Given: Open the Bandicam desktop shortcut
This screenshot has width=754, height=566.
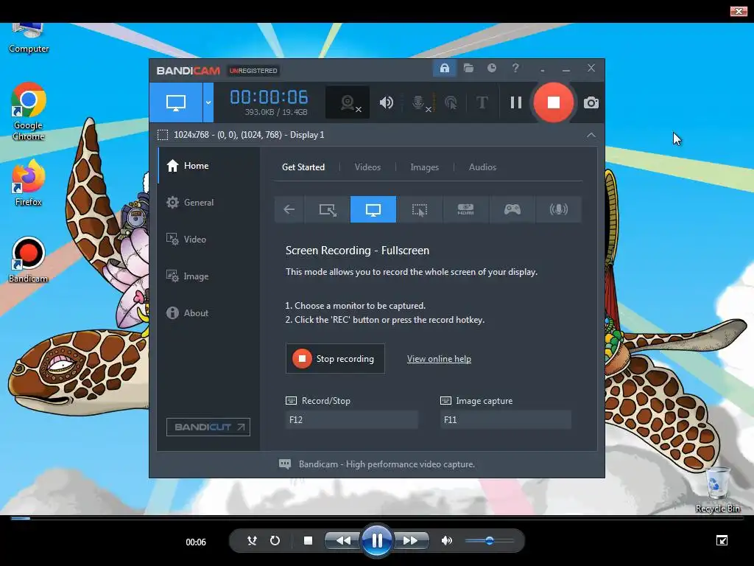Looking at the screenshot, I should click(x=29, y=260).
